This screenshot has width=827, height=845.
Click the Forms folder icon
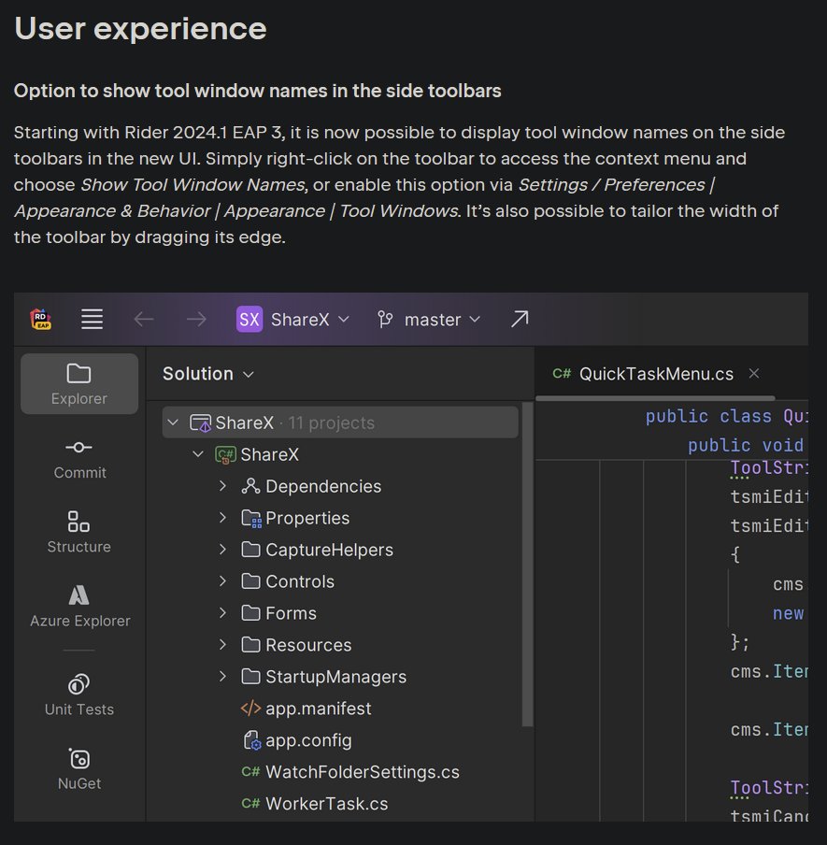click(250, 613)
